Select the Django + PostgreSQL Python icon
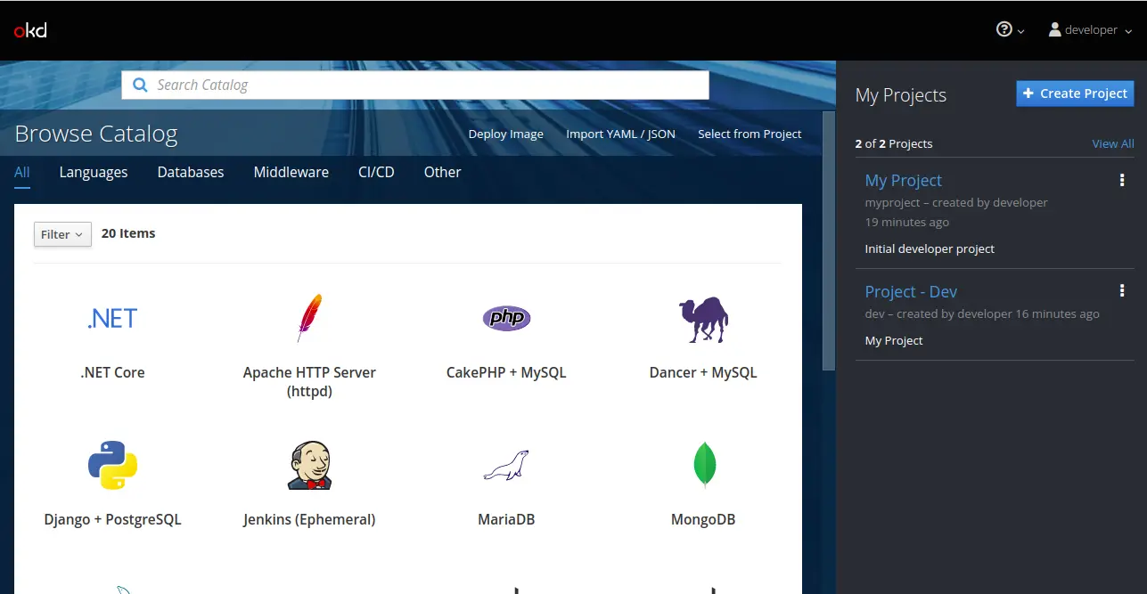This screenshot has height=594, width=1147. 112,465
